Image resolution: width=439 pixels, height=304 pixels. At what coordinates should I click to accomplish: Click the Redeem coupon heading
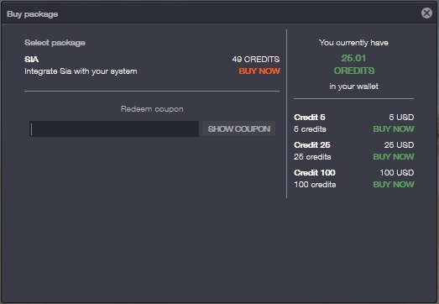pyautogui.click(x=152, y=109)
